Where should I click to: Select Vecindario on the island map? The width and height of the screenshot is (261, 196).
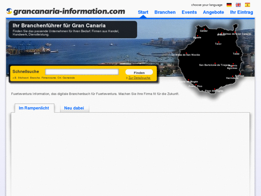[x=232, y=78]
